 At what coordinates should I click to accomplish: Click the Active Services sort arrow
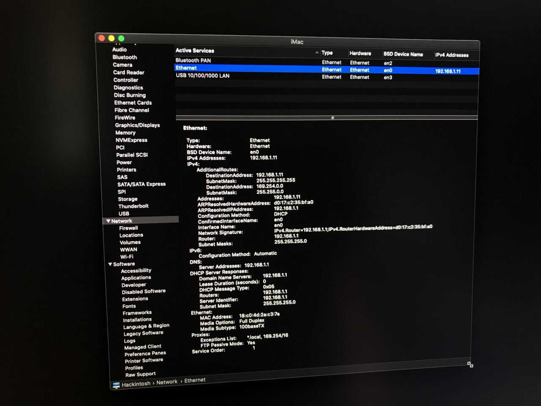pos(317,52)
